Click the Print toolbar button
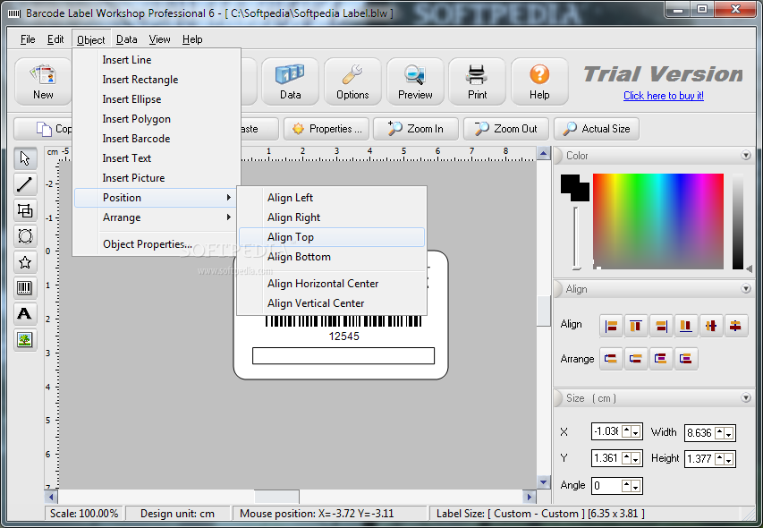763x528 pixels. [477, 81]
